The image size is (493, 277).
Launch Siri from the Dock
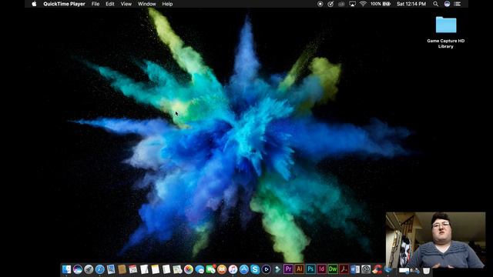(78, 269)
